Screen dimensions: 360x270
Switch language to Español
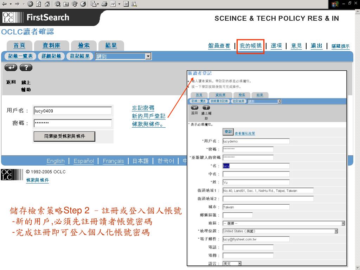click(x=84, y=161)
